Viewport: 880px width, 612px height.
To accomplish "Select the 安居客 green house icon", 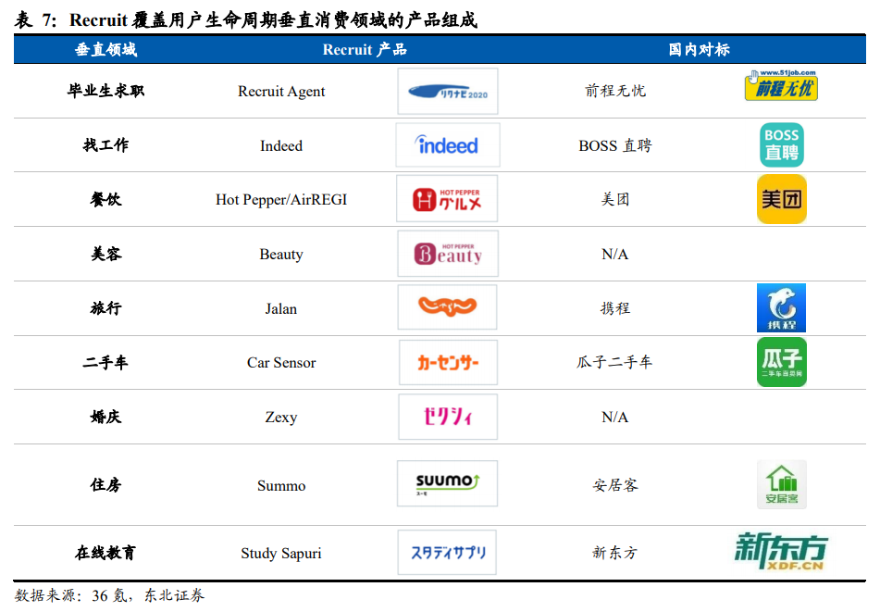I will coord(782,484).
